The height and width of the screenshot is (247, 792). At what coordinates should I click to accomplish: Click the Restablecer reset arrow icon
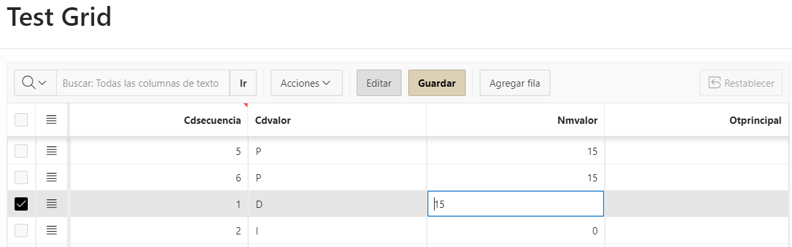(714, 83)
